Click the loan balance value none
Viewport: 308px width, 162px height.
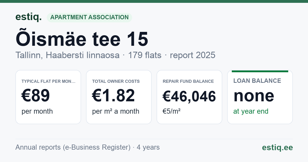[254, 96]
